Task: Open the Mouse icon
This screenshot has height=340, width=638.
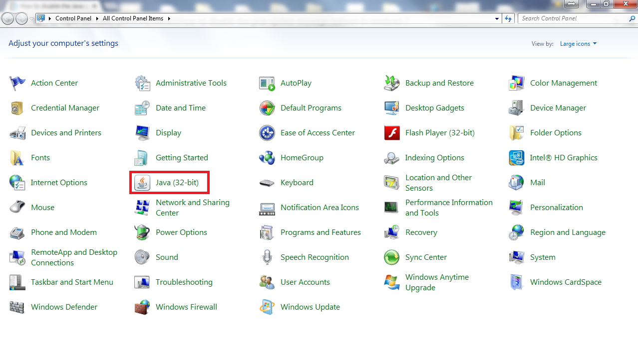Action: (x=17, y=208)
